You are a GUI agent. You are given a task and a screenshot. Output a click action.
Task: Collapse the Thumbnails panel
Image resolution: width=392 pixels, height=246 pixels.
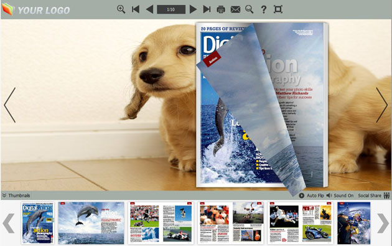point(16,196)
